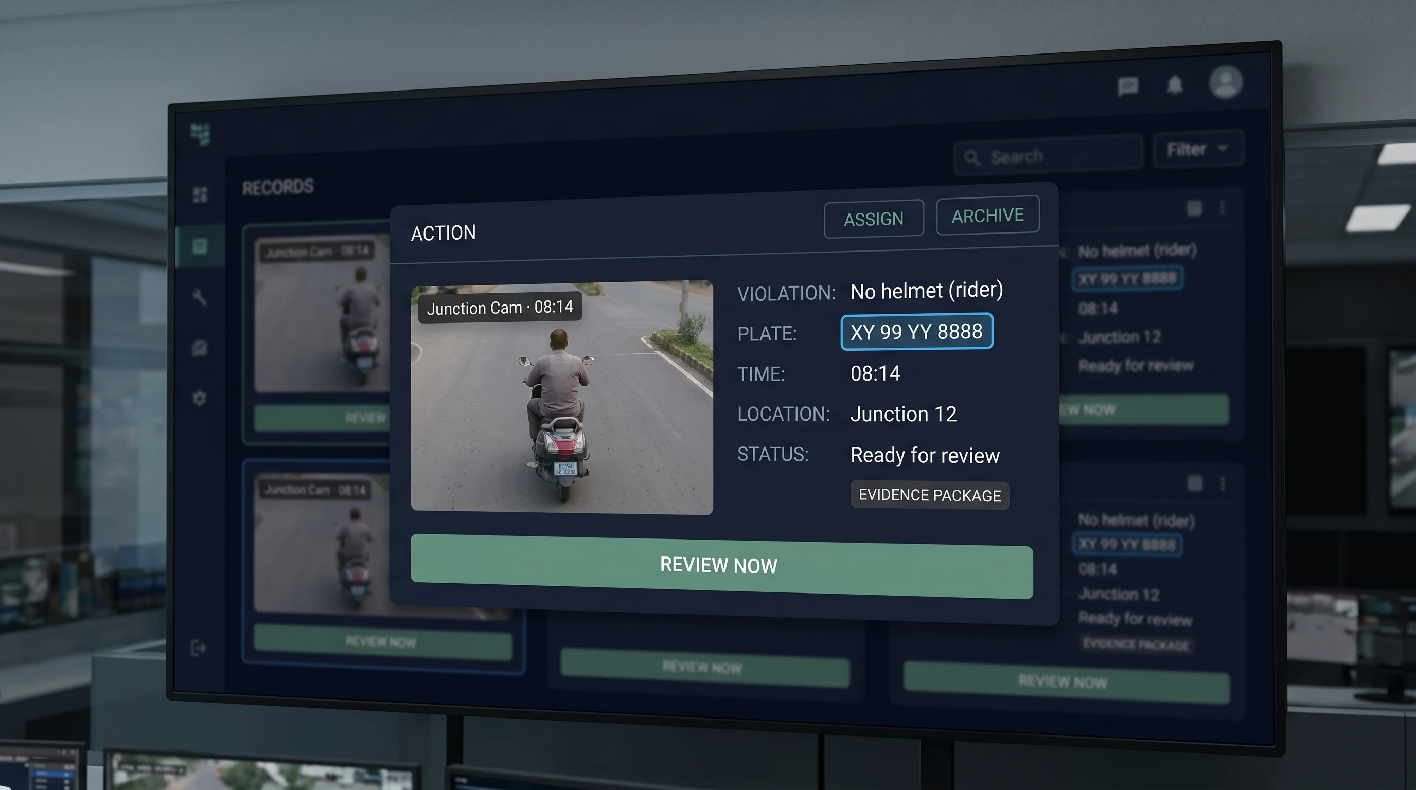Click No helmet (rider) on upper right card
Image resolution: width=1416 pixels, height=790 pixels.
1137,250
